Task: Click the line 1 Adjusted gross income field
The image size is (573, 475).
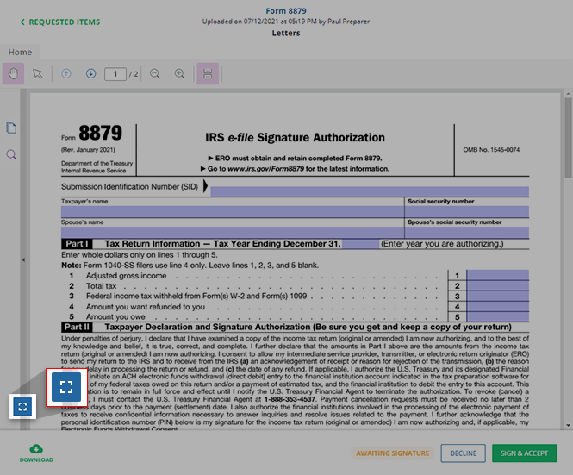Action: pyautogui.click(x=498, y=275)
